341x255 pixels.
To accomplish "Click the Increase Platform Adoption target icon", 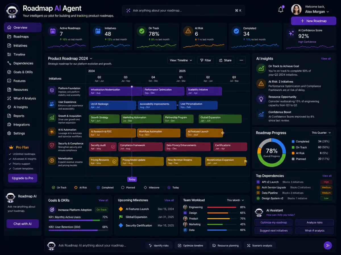I will [52, 210].
